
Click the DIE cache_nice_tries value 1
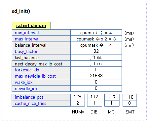pos(94,103)
